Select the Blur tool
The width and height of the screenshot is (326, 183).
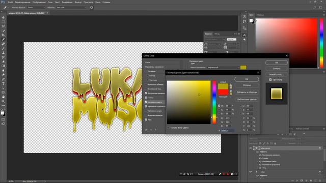click(x=3, y=71)
